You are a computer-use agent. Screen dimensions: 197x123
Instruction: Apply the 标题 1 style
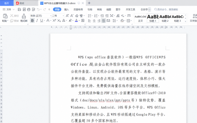[153, 18]
